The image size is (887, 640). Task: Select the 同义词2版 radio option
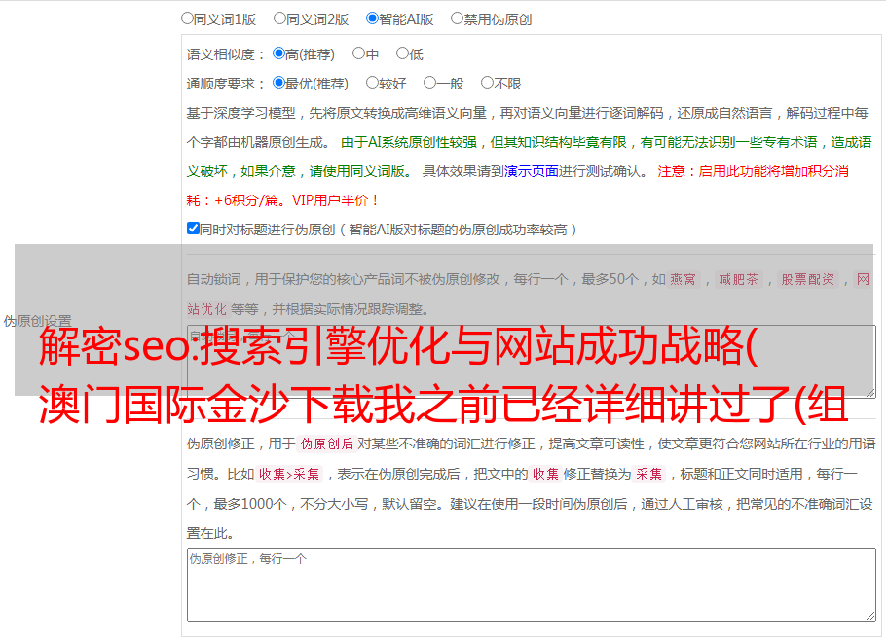(279, 18)
